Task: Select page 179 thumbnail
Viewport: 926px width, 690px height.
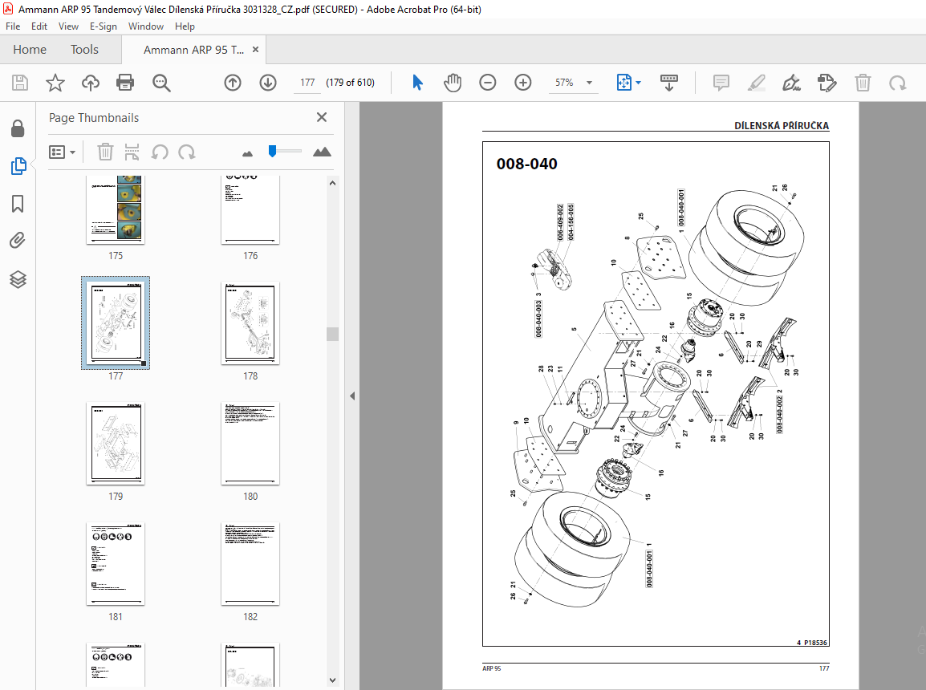Action: coord(116,443)
